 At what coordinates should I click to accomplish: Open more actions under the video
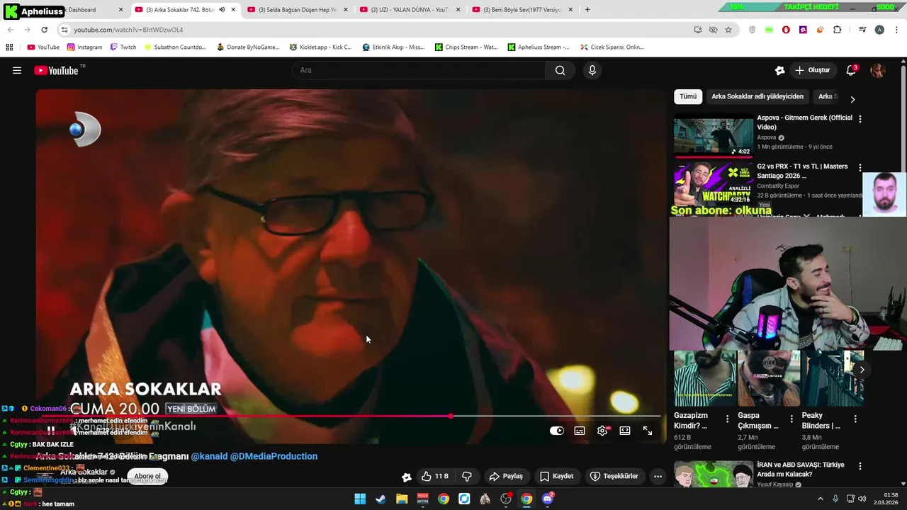click(658, 476)
